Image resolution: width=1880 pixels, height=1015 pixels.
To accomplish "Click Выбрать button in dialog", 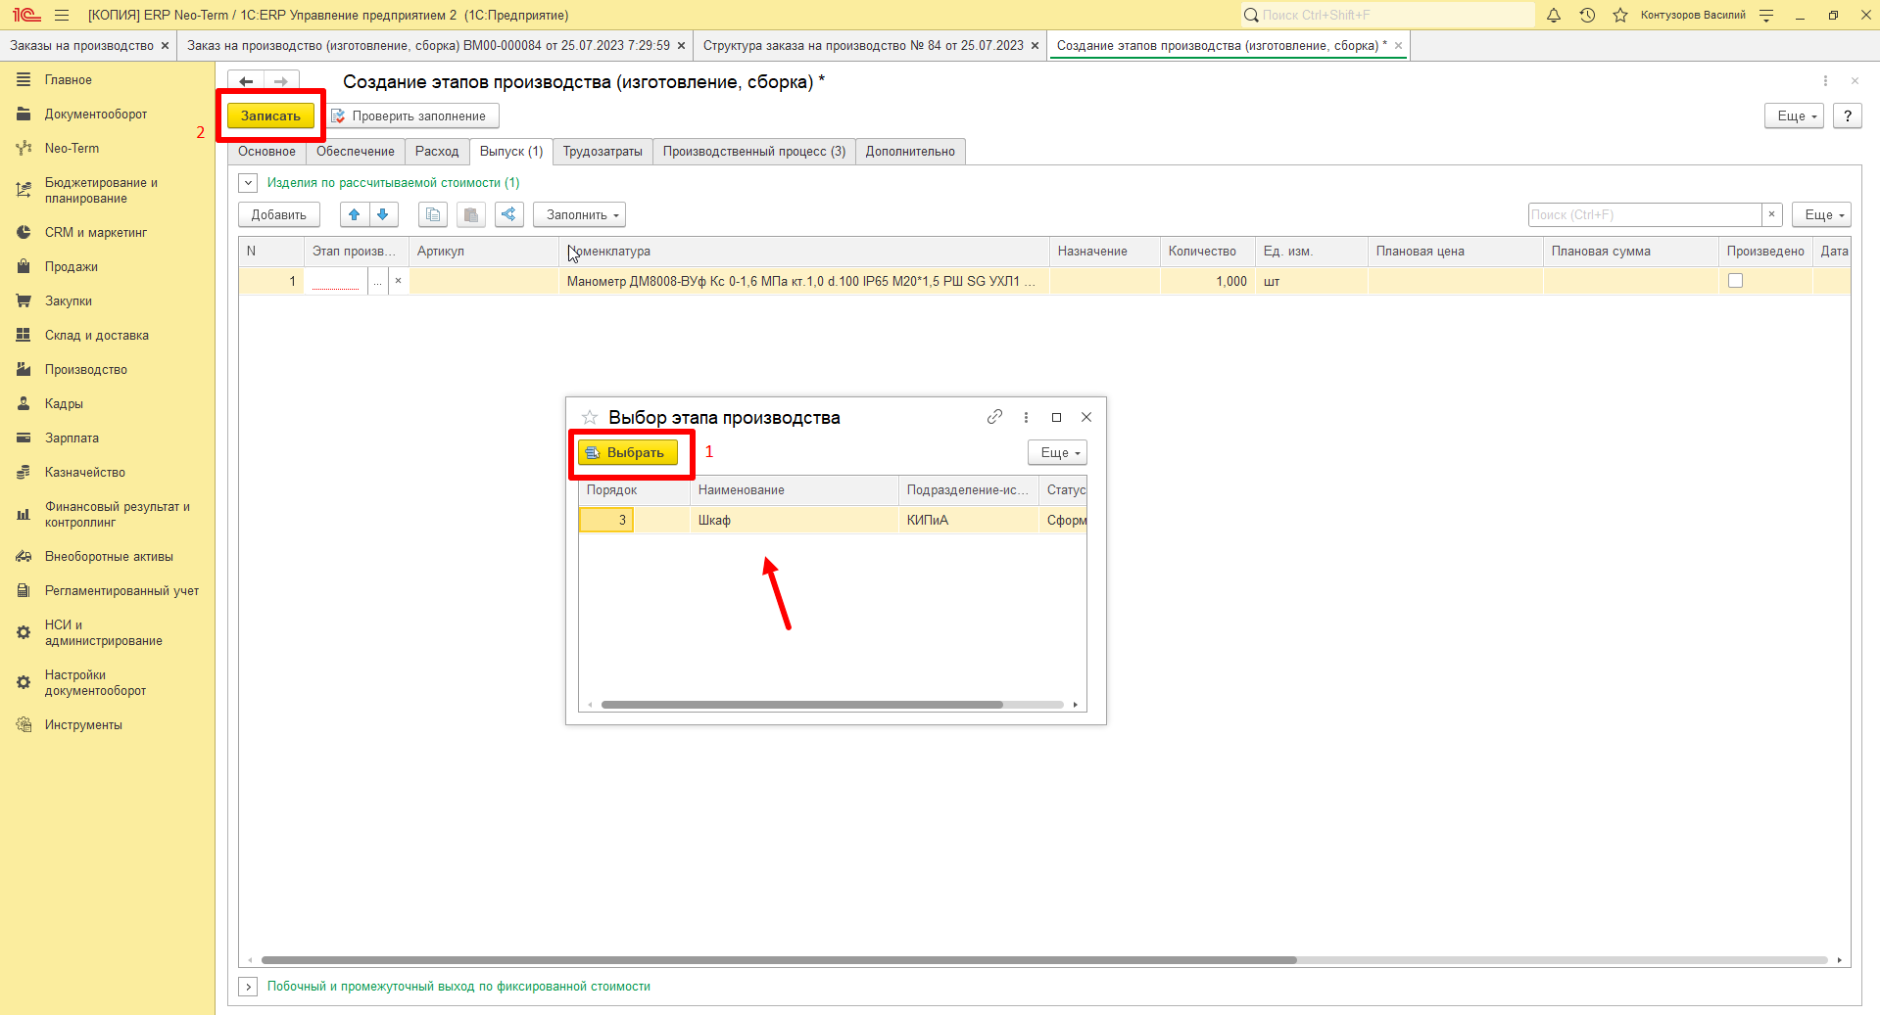I will pos(627,452).
